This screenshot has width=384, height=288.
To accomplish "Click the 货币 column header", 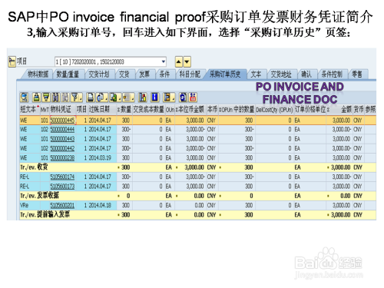I will tap(359, 110).
